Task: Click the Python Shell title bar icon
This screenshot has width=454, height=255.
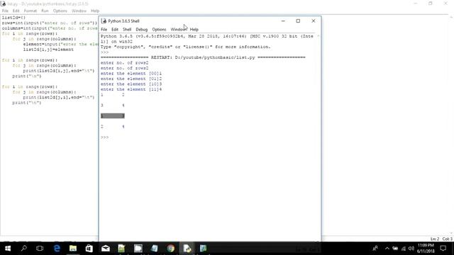Action: click(104, 21)
